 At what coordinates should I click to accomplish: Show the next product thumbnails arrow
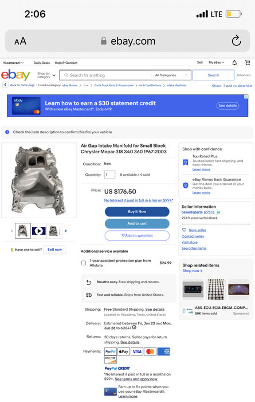click(x=66, y=231)
